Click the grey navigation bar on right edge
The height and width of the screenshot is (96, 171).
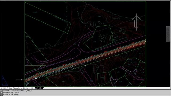click(168, 34)
